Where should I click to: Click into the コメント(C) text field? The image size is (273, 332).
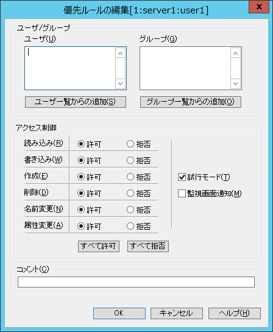coord(136,282)
